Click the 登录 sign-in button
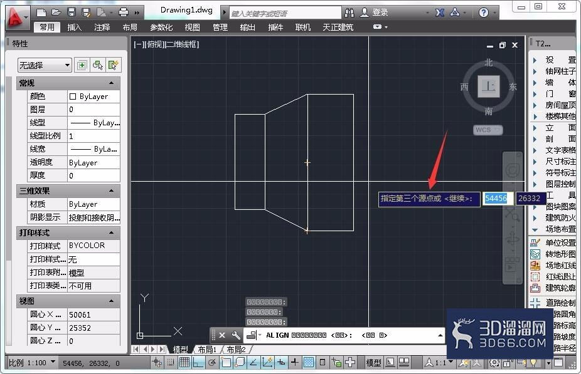Screen dimensions: 581x374 point(375,13)
